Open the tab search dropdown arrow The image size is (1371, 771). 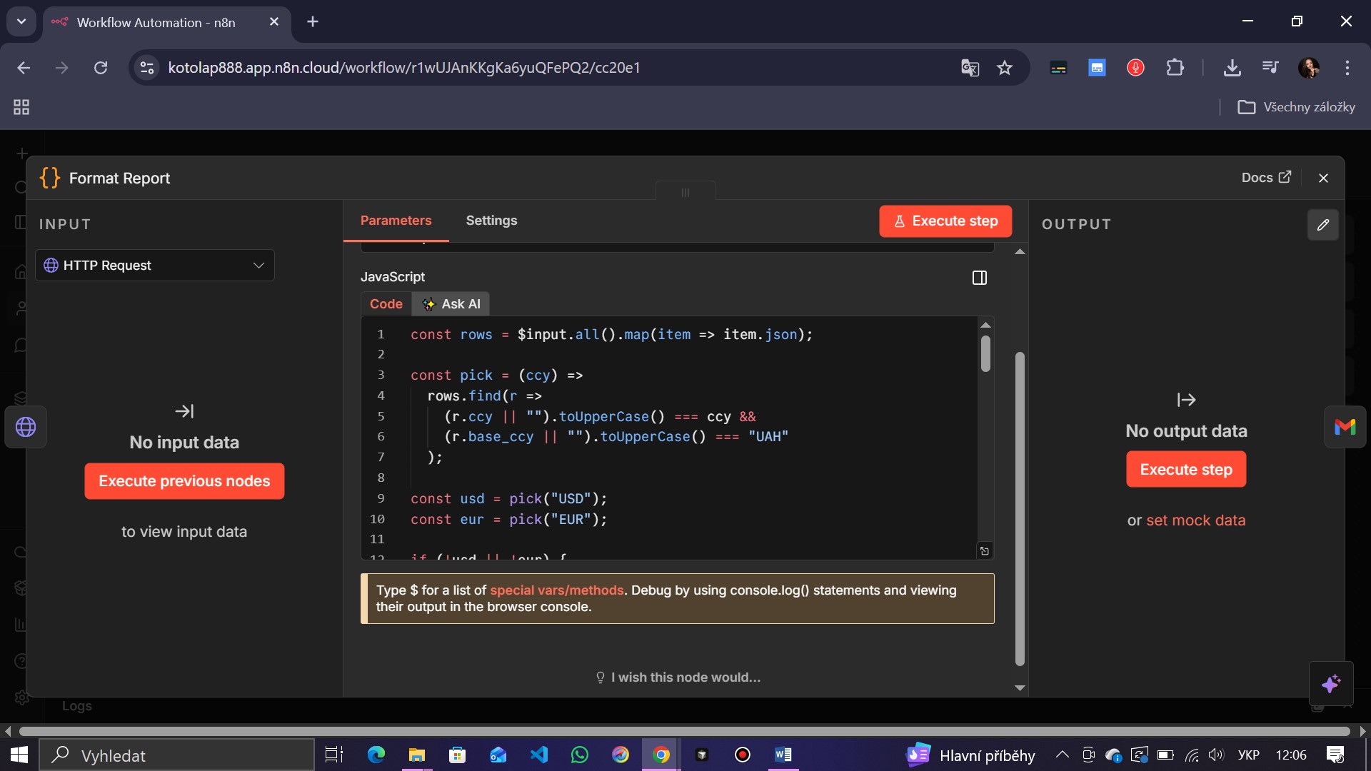(21, 22)
